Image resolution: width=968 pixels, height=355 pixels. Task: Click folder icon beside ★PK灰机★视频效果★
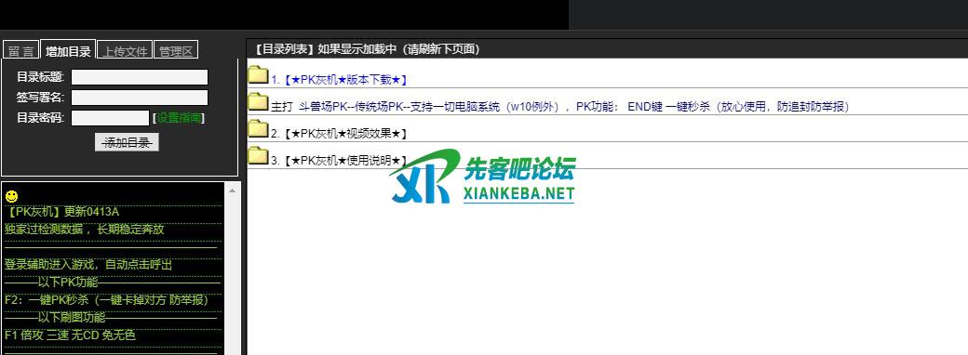coord(258,128)
